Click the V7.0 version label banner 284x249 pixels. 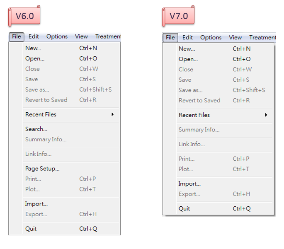pos(179,16)
